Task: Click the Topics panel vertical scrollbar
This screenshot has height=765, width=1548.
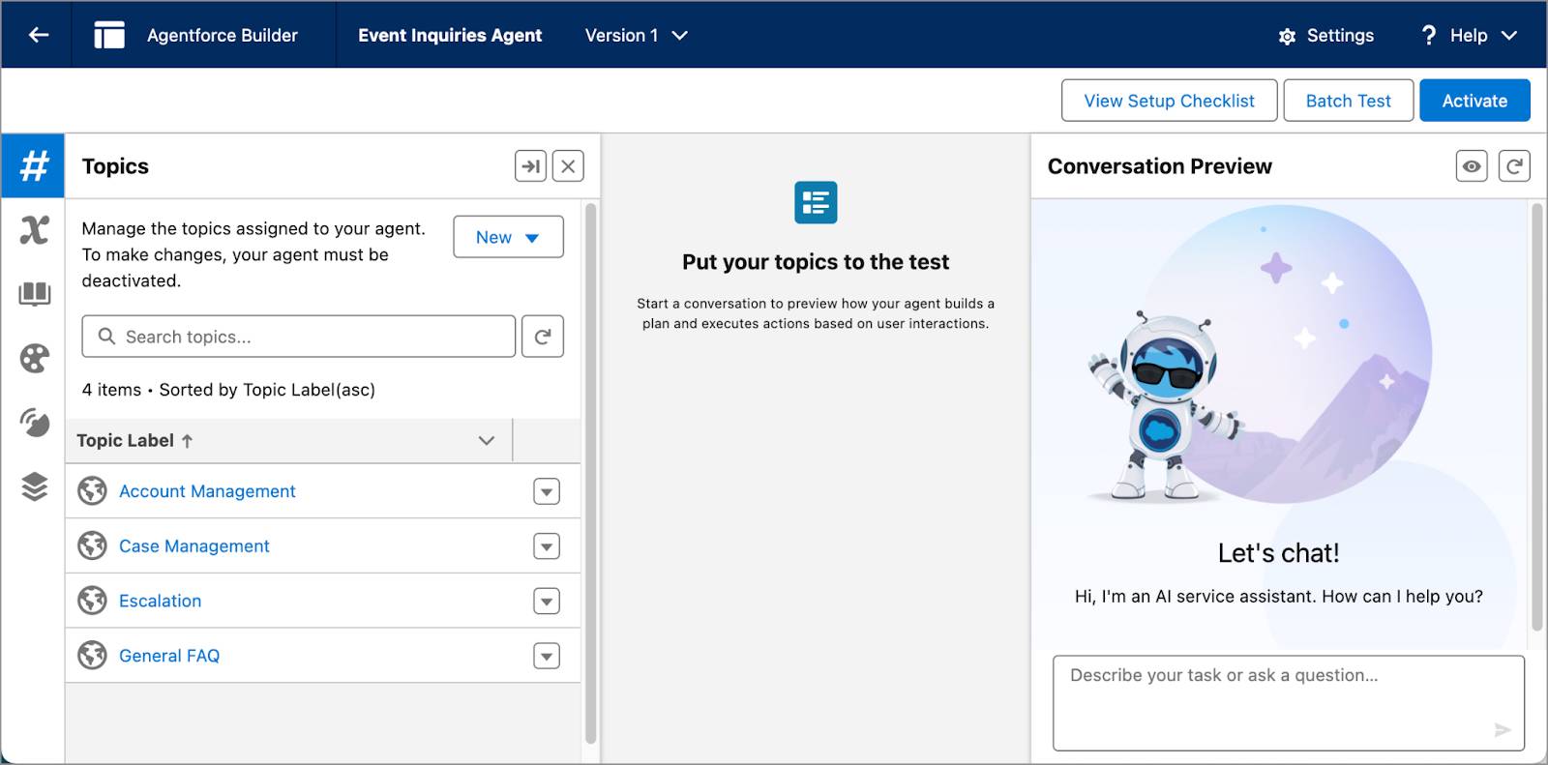Action: coord(590,472)
